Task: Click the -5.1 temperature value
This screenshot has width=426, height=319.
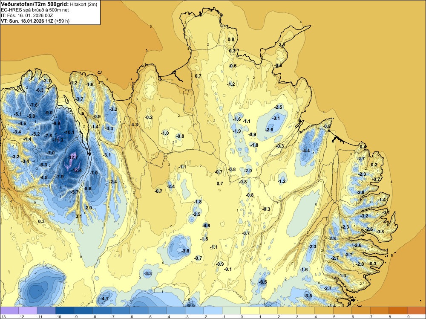Action: pyautogui.click(x=17, y=114)
